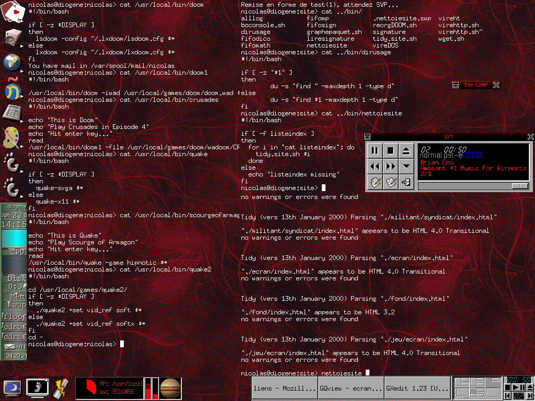Click the blue CDDB link in display
The height and width of the screenshot is (401, 535).
(472, 155)
